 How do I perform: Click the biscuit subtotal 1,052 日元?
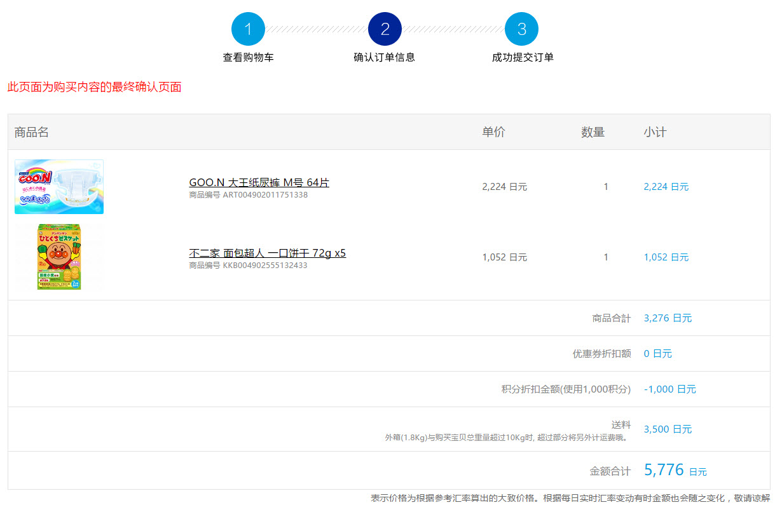666,257
